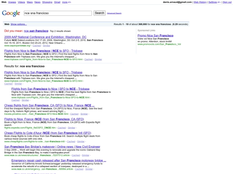Open Cached link for aapexperience.org result
Screen dimensions: 233x174
coord(37,46)
